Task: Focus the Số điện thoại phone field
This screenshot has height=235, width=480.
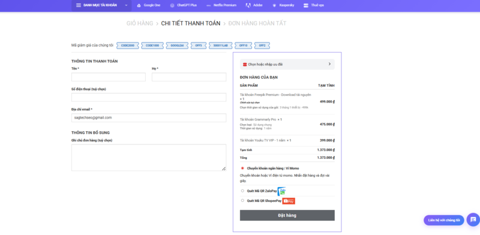Action: coord(149,97)
